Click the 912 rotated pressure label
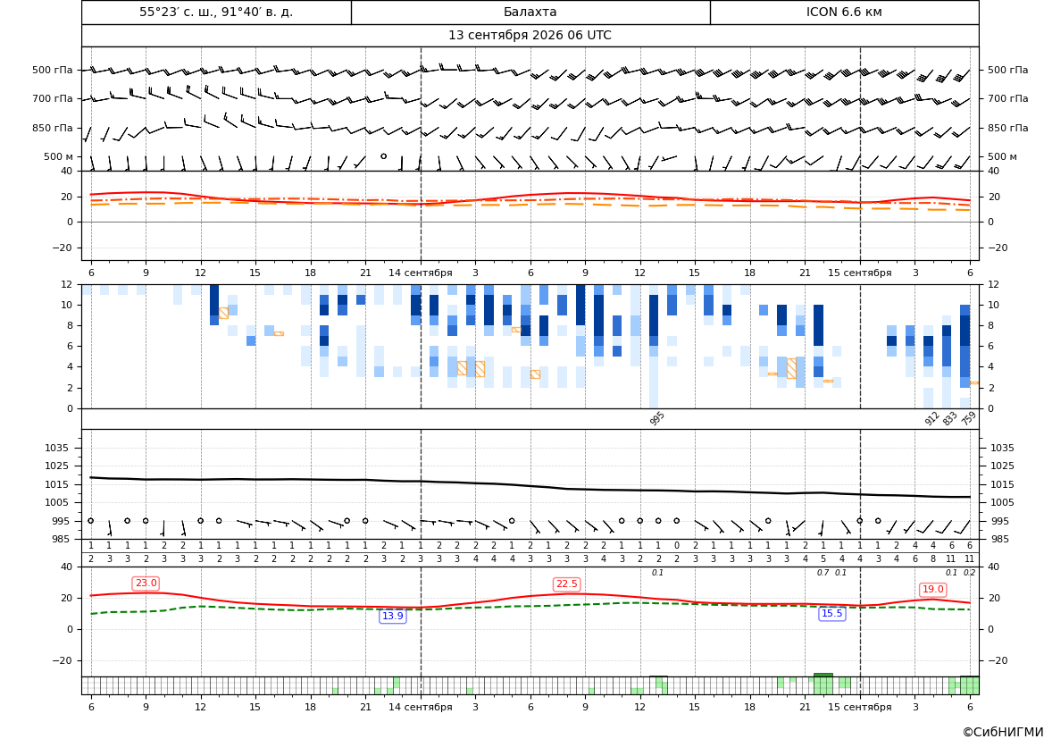 (x=931, y=418)
